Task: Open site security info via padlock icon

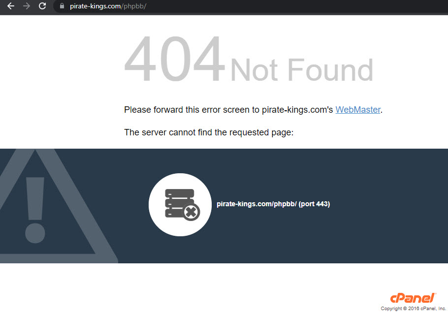Action: coord(62,6)
